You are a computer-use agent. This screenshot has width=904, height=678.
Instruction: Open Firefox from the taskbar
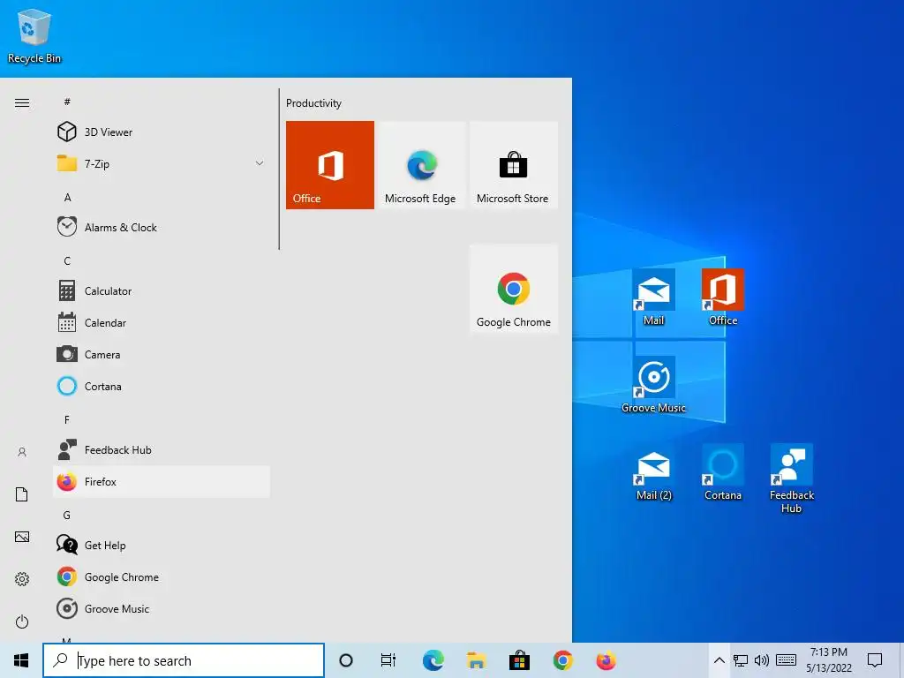(x=606, y=660)
